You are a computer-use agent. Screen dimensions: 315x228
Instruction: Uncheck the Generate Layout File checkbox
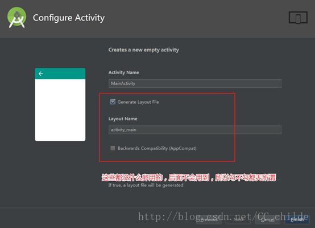point(113,101)
